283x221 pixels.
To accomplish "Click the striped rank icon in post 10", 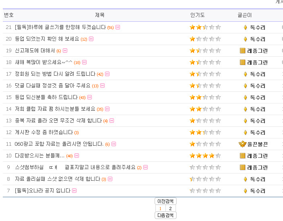I will [242, 156].
